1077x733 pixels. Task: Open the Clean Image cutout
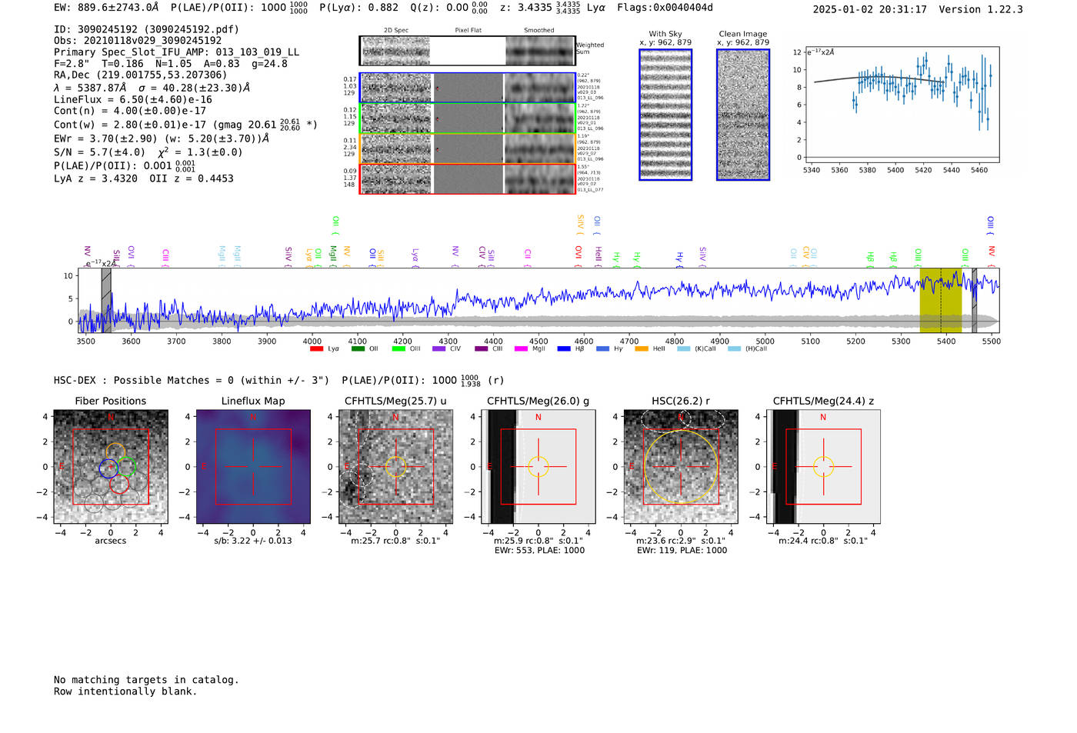(x=743, y=115)
